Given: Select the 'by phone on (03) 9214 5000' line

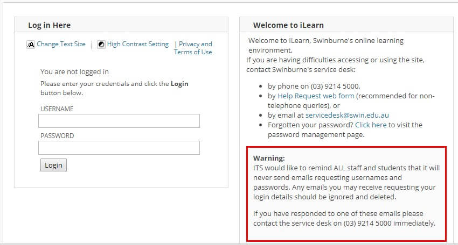Looking at the screenshot, I should 314,86.
